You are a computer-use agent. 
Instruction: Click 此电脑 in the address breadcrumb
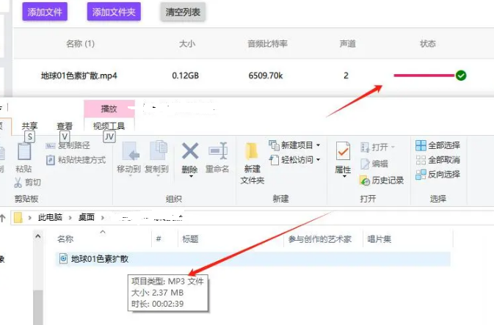coord(50,217)
